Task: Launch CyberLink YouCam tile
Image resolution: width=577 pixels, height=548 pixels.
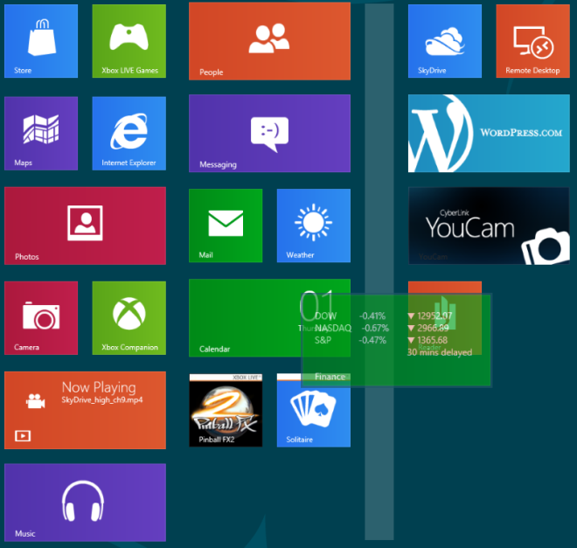Action: (x=489, y=225)
